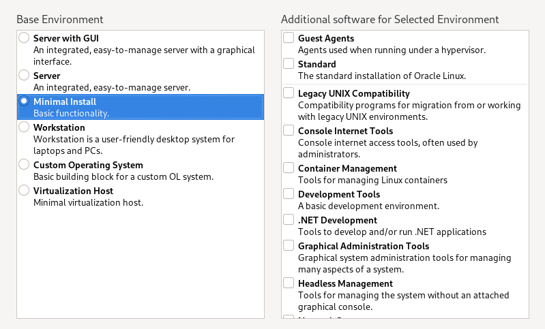Click the partially visible checkbox at list bottom
Image resolution: width=545 pixels, height=329 pixels.
click(289, 317)
